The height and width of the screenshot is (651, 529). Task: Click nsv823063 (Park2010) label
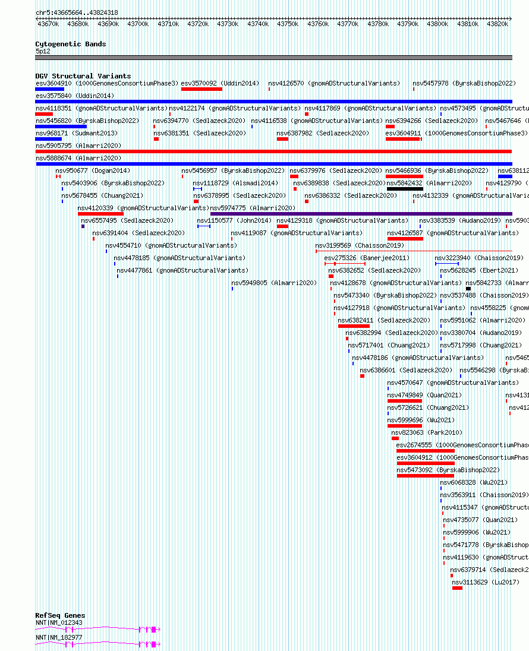(x=426, y=432)
